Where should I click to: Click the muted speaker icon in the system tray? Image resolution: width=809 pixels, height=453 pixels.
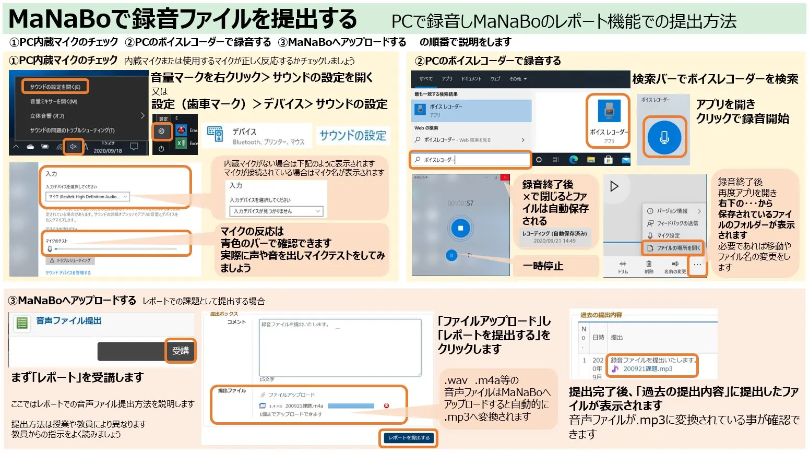[74, 147]
